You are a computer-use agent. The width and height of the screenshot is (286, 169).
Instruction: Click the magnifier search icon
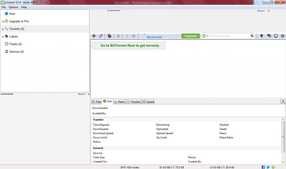point(252,36)
